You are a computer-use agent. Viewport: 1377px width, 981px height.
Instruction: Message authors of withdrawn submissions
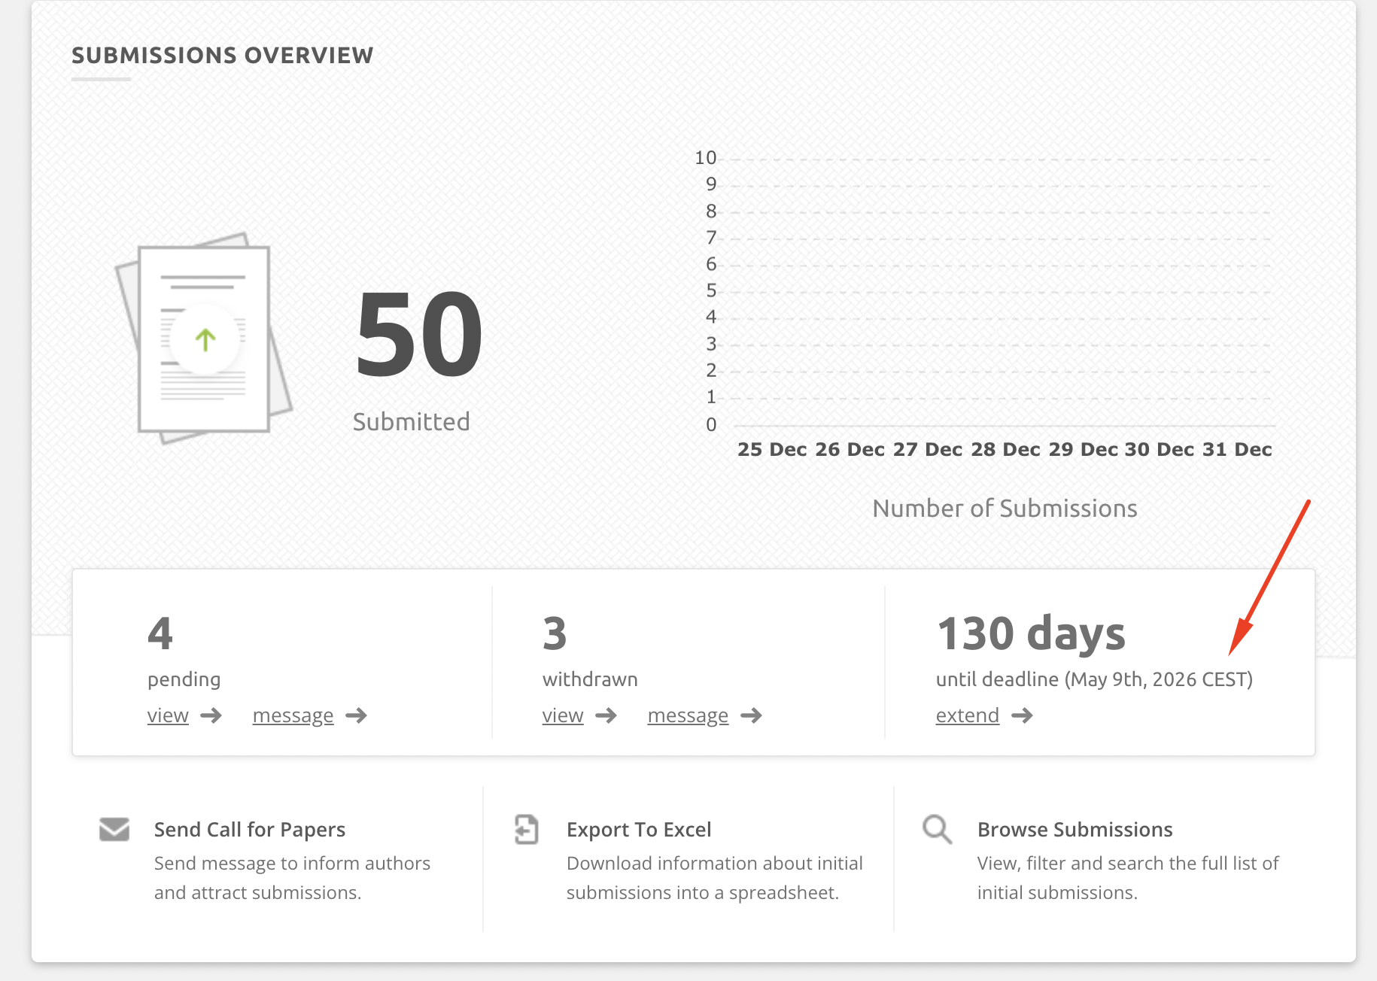coord(688,715)
